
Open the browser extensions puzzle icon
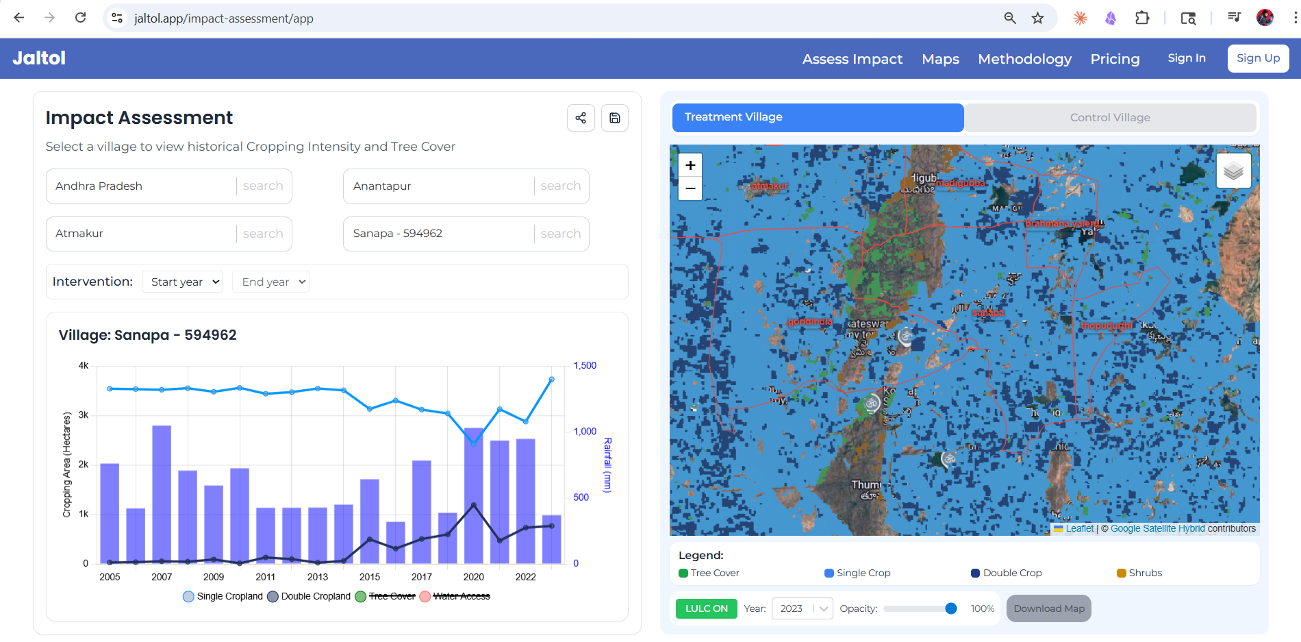pyautogui.click(x=1142, y=18)
